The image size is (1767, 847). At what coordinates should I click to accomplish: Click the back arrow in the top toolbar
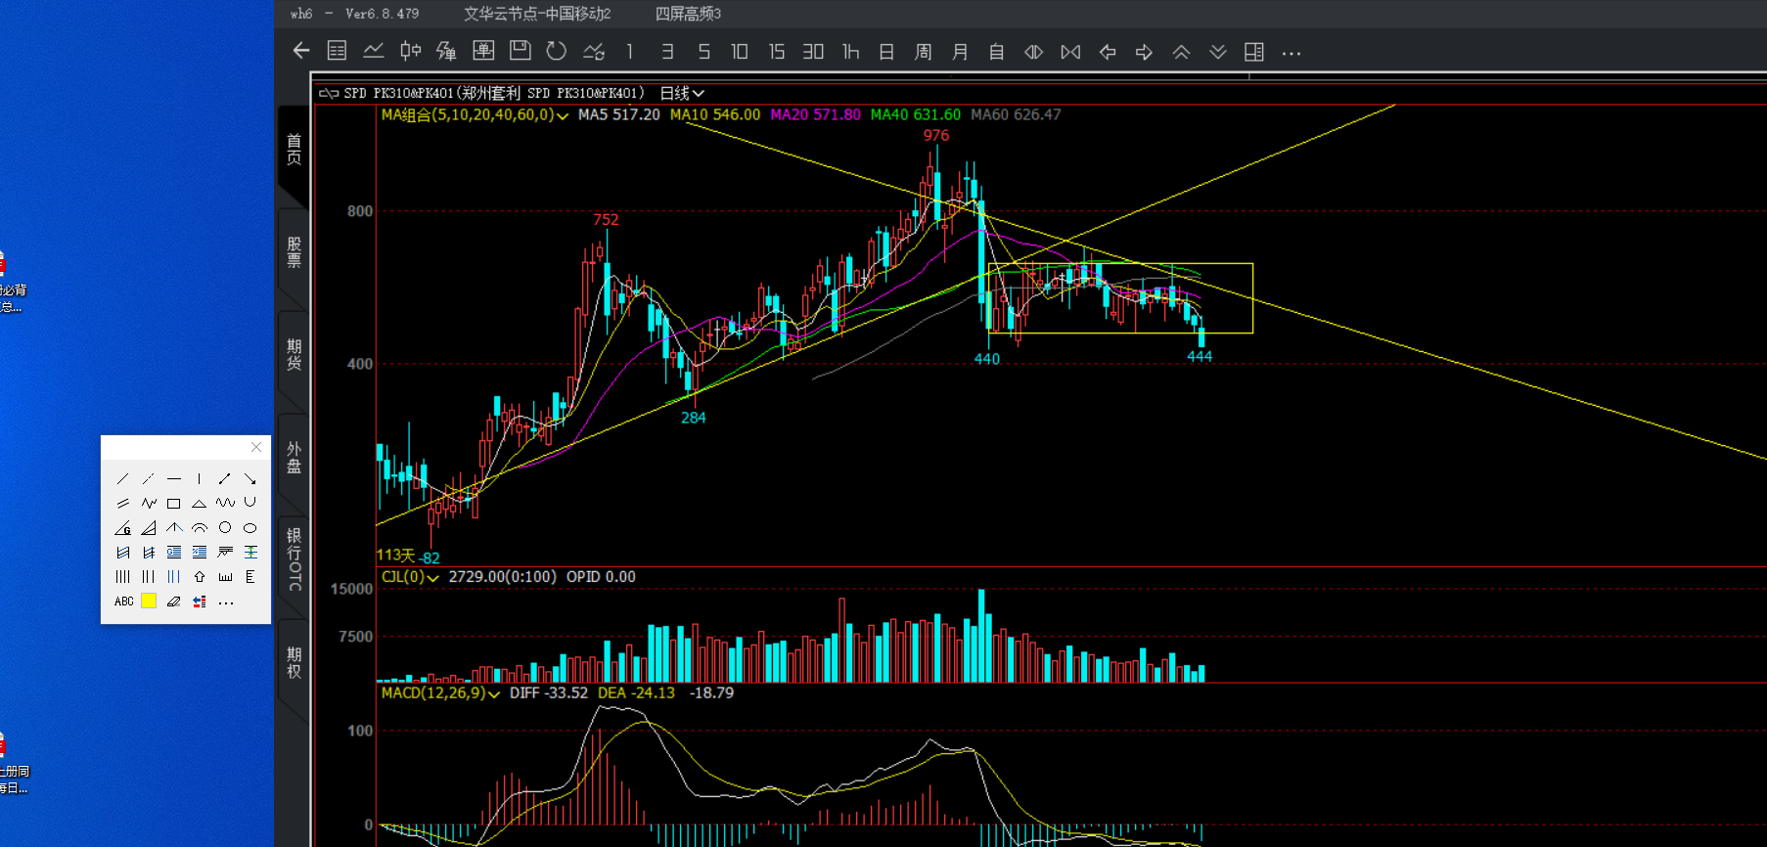pyautogui.click(x=301, y=51)
